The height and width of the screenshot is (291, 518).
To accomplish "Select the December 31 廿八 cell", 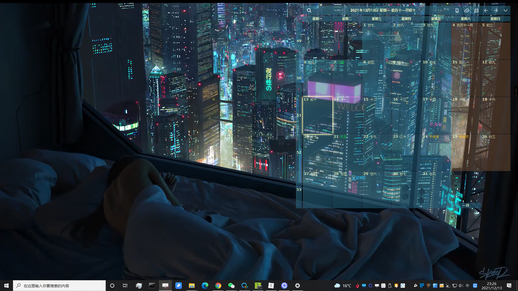I will (x=436, y=190).
